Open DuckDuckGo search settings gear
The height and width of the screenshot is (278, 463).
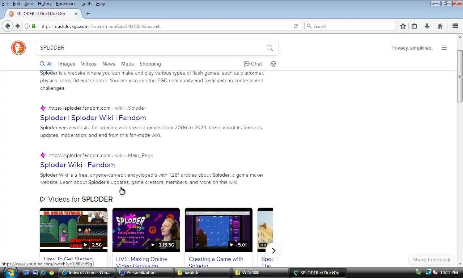(x=273, y=64)
